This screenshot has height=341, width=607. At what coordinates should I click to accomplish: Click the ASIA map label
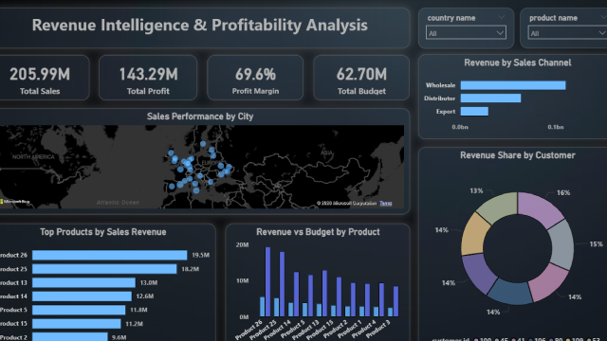click(x=326, y=153)
